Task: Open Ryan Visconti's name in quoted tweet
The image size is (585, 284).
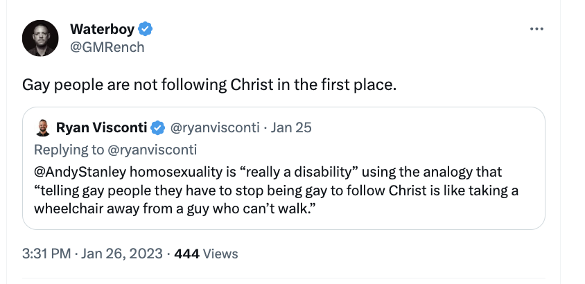Action: [x=102, y=128]
